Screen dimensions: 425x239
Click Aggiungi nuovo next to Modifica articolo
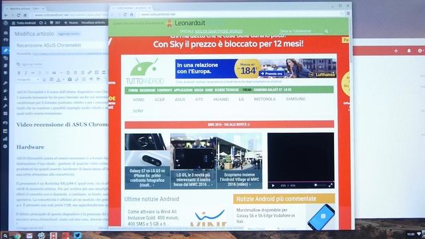tap(68, 34)
